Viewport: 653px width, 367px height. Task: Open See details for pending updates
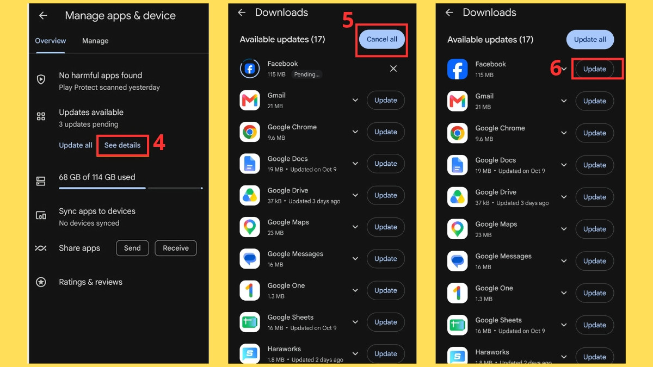tap(122, 145)
